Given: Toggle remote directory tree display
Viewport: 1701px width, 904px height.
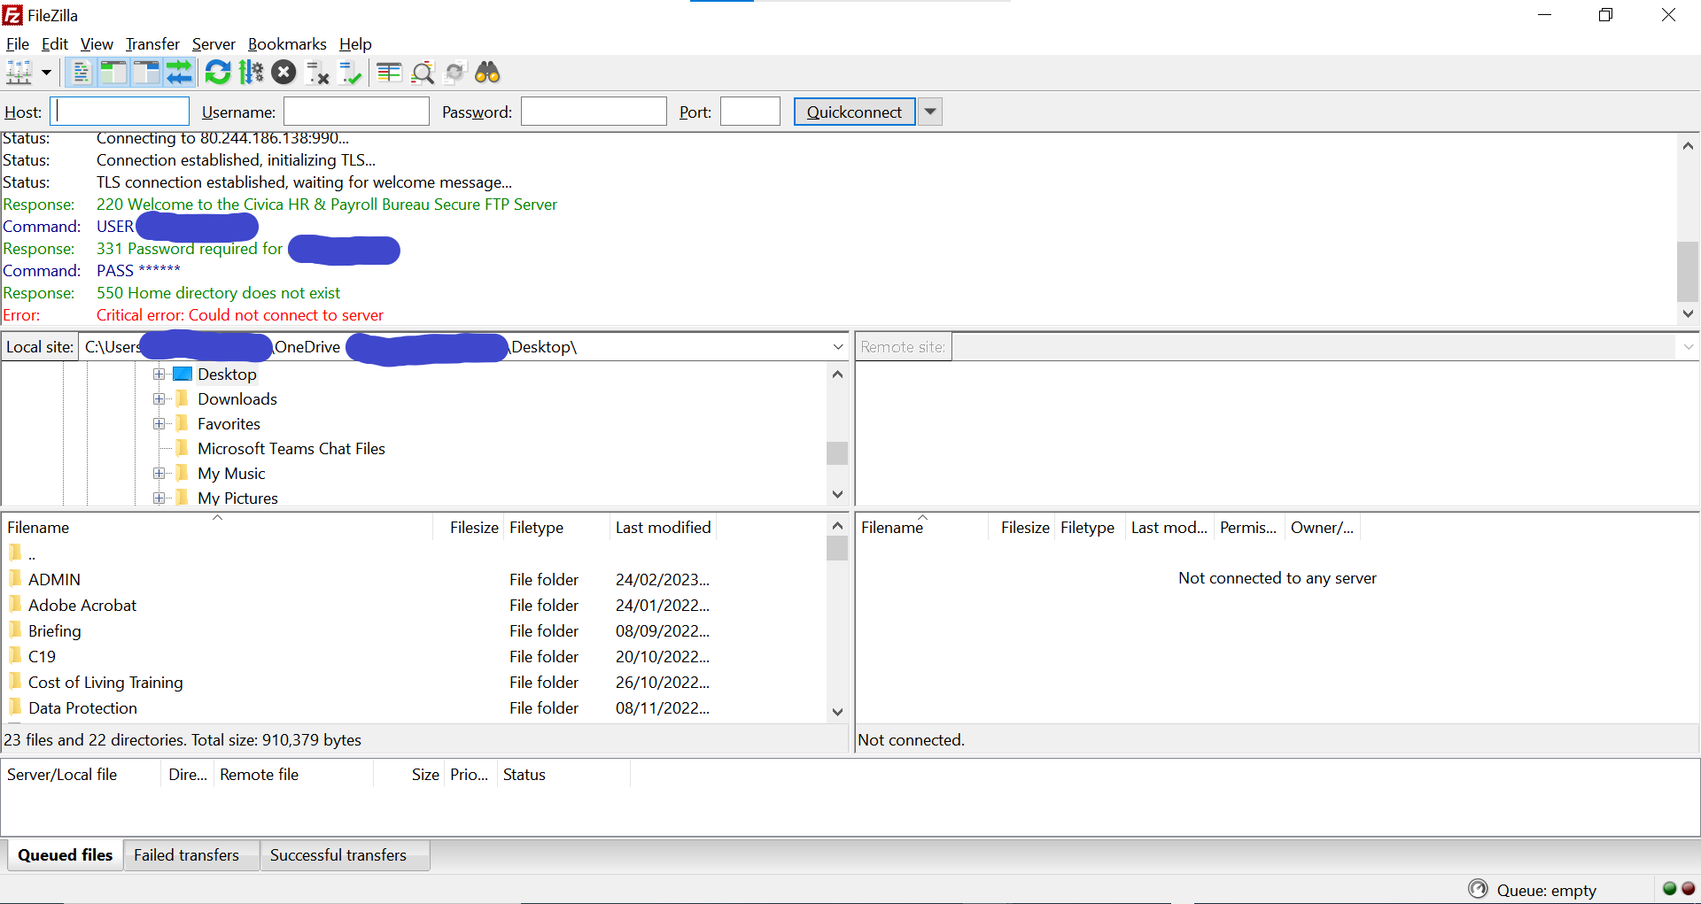Looking at the screenshot, I should [x=146, y=73].
